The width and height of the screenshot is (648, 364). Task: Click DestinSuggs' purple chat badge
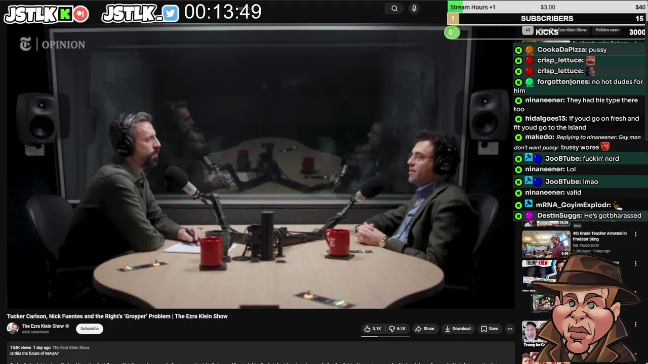pos(529,216)
